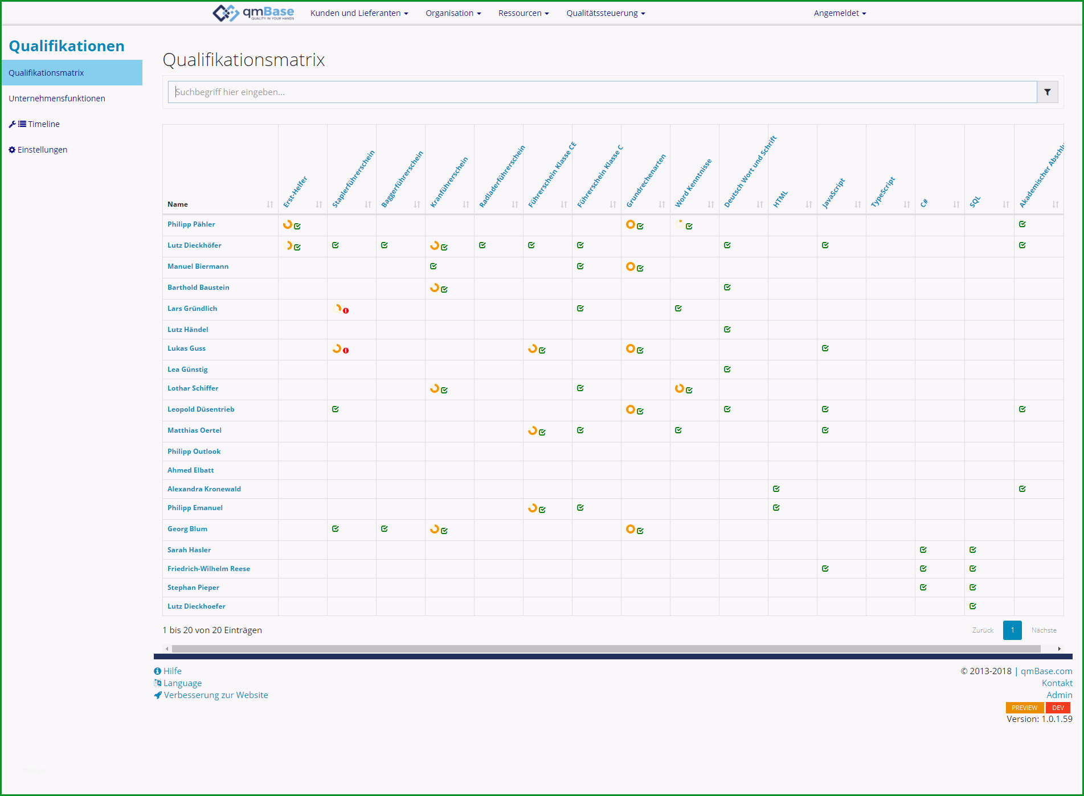This screenshot has width=1084, height=796.
Task: Click Stephan Pieper's SQL check mark
Action: pyautogui.click(x=973, y=588)
